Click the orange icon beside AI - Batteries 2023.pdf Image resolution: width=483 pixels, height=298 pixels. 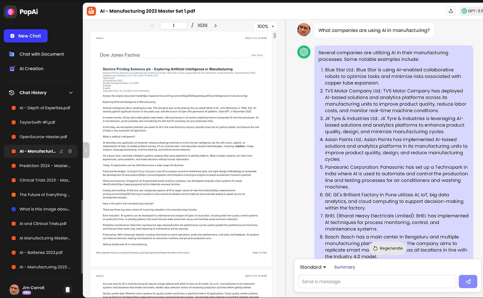tap(14, 253)
